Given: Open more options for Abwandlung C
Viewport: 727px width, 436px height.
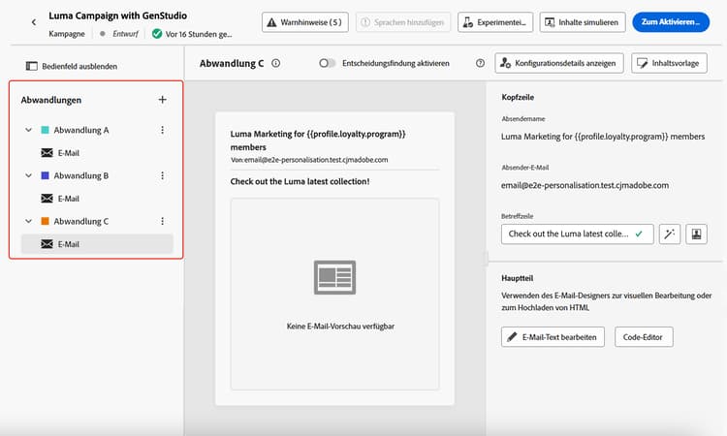Looking at the screenshot, I should 162,221.
